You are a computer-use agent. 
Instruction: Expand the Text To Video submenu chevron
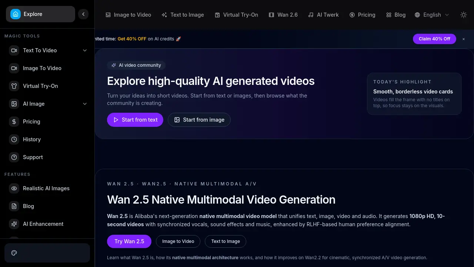85,50
